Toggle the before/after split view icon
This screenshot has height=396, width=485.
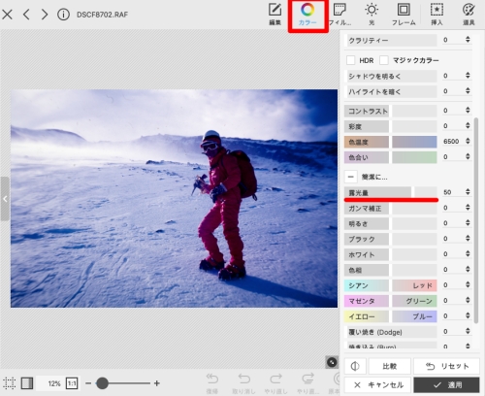point(27,383)
